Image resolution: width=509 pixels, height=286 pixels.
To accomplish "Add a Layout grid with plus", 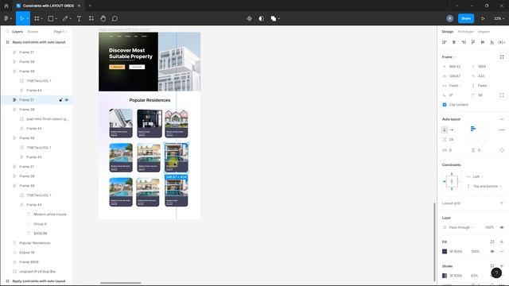I will (x=502, y=203).
